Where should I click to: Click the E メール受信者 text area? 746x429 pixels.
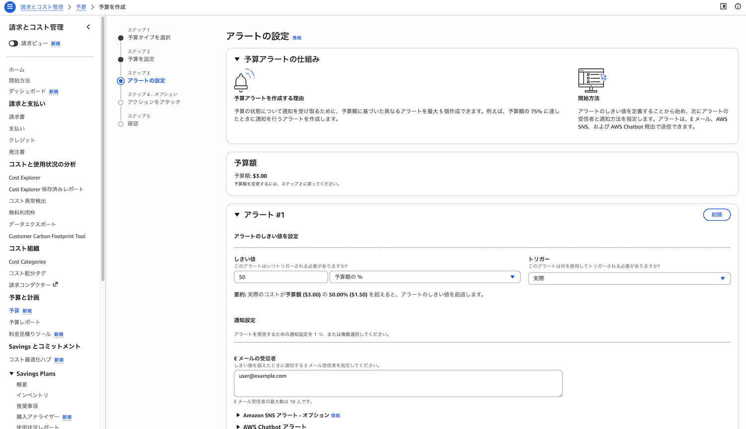398,383
